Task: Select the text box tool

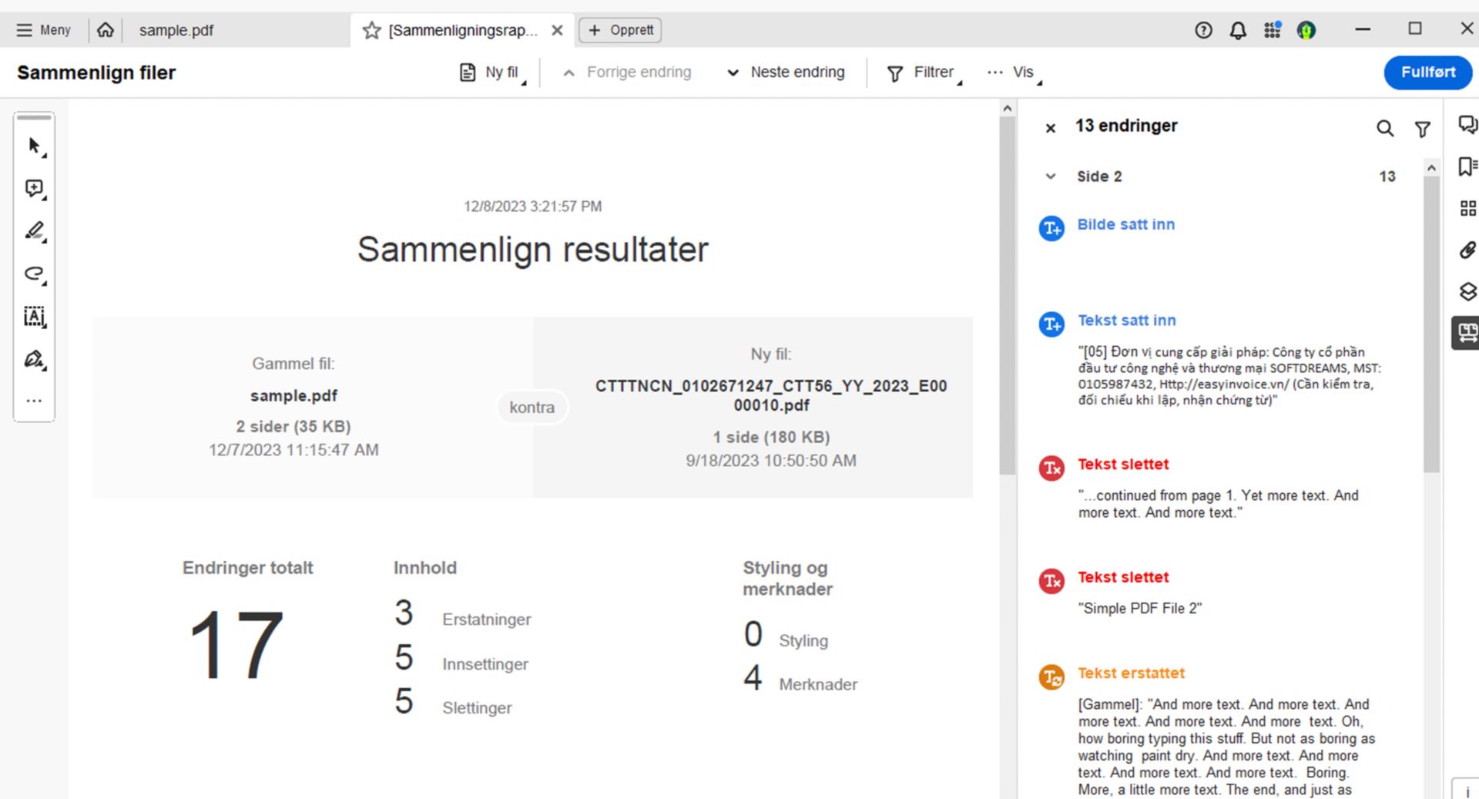Action: [x=34, y=316]
